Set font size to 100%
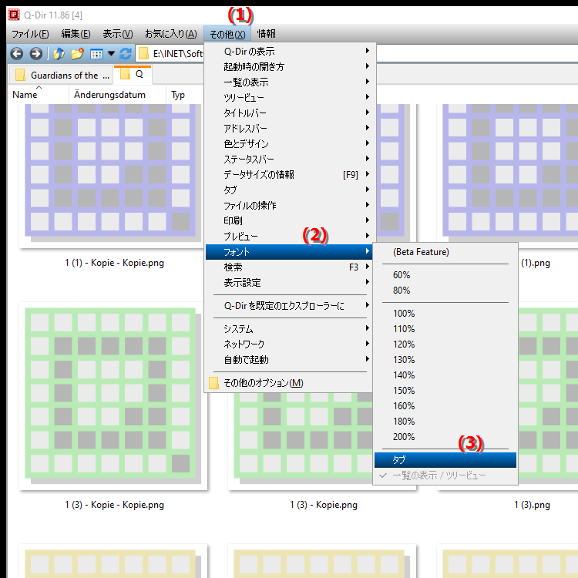Screen dimensions: 578x578 (x=445, y=314)
